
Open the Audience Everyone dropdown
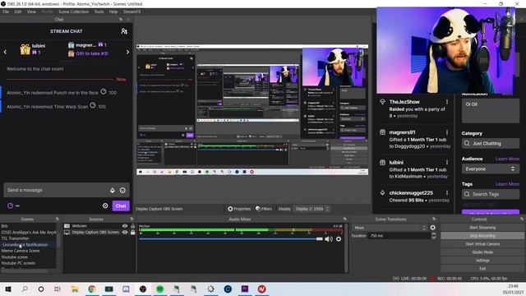tap(490, 169)
